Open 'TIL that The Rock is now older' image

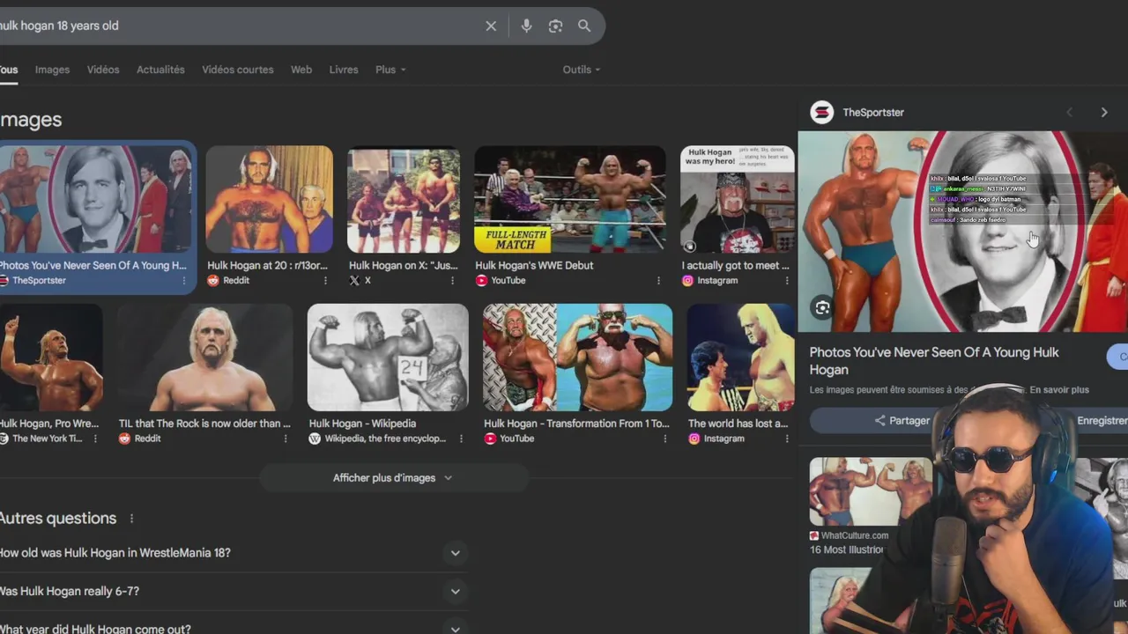coord(204,358)
